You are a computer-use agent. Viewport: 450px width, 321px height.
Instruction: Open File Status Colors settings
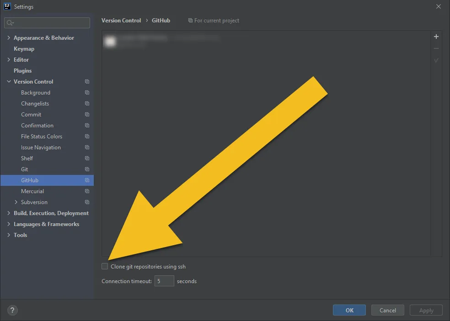click(42, 137)
